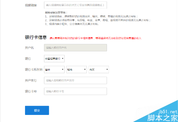178x122 pixels.
Task: Click the 银行卡所在地 label
Action: click(34, 69)
